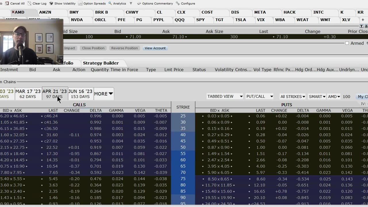Select the 70 strike row
The image size is (368, 207).
click(183, 172)
